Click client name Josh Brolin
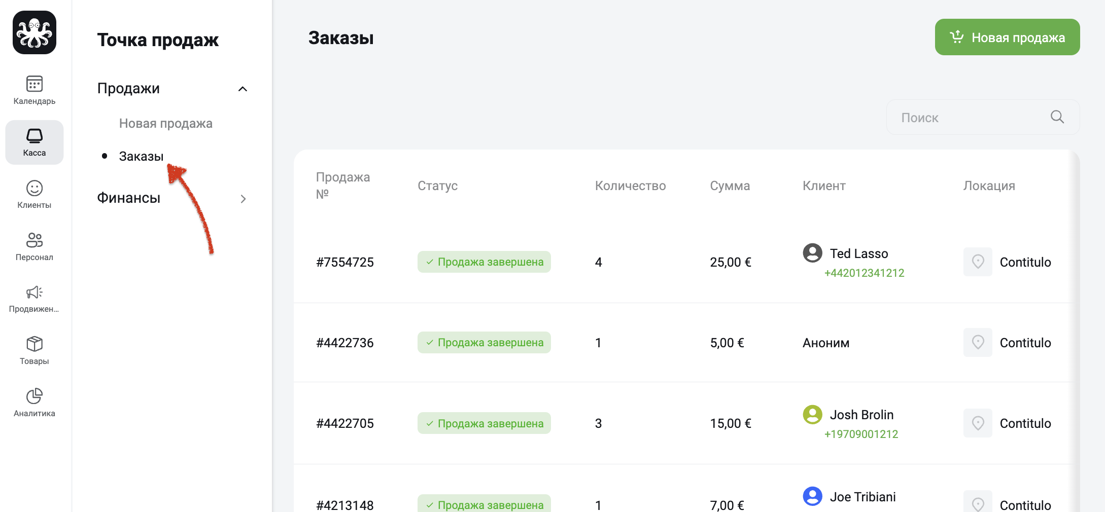Viewport: 1105px width, 512px height. (x=861, y=415)
